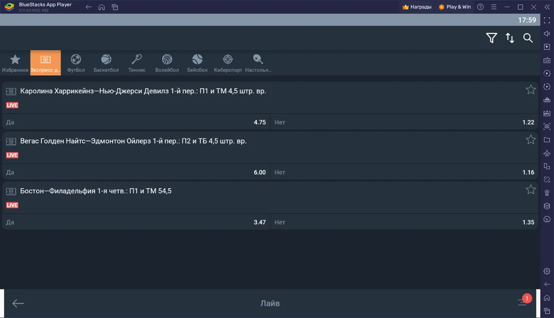Viewport: 554px width, 318px height.
Task: Open the BlueStacks help question mark
Action: tap(480, 7)
